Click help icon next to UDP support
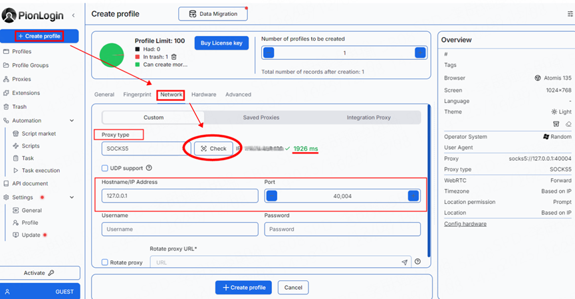This screenshot has width=575, height=299. (x=149, y=168)
